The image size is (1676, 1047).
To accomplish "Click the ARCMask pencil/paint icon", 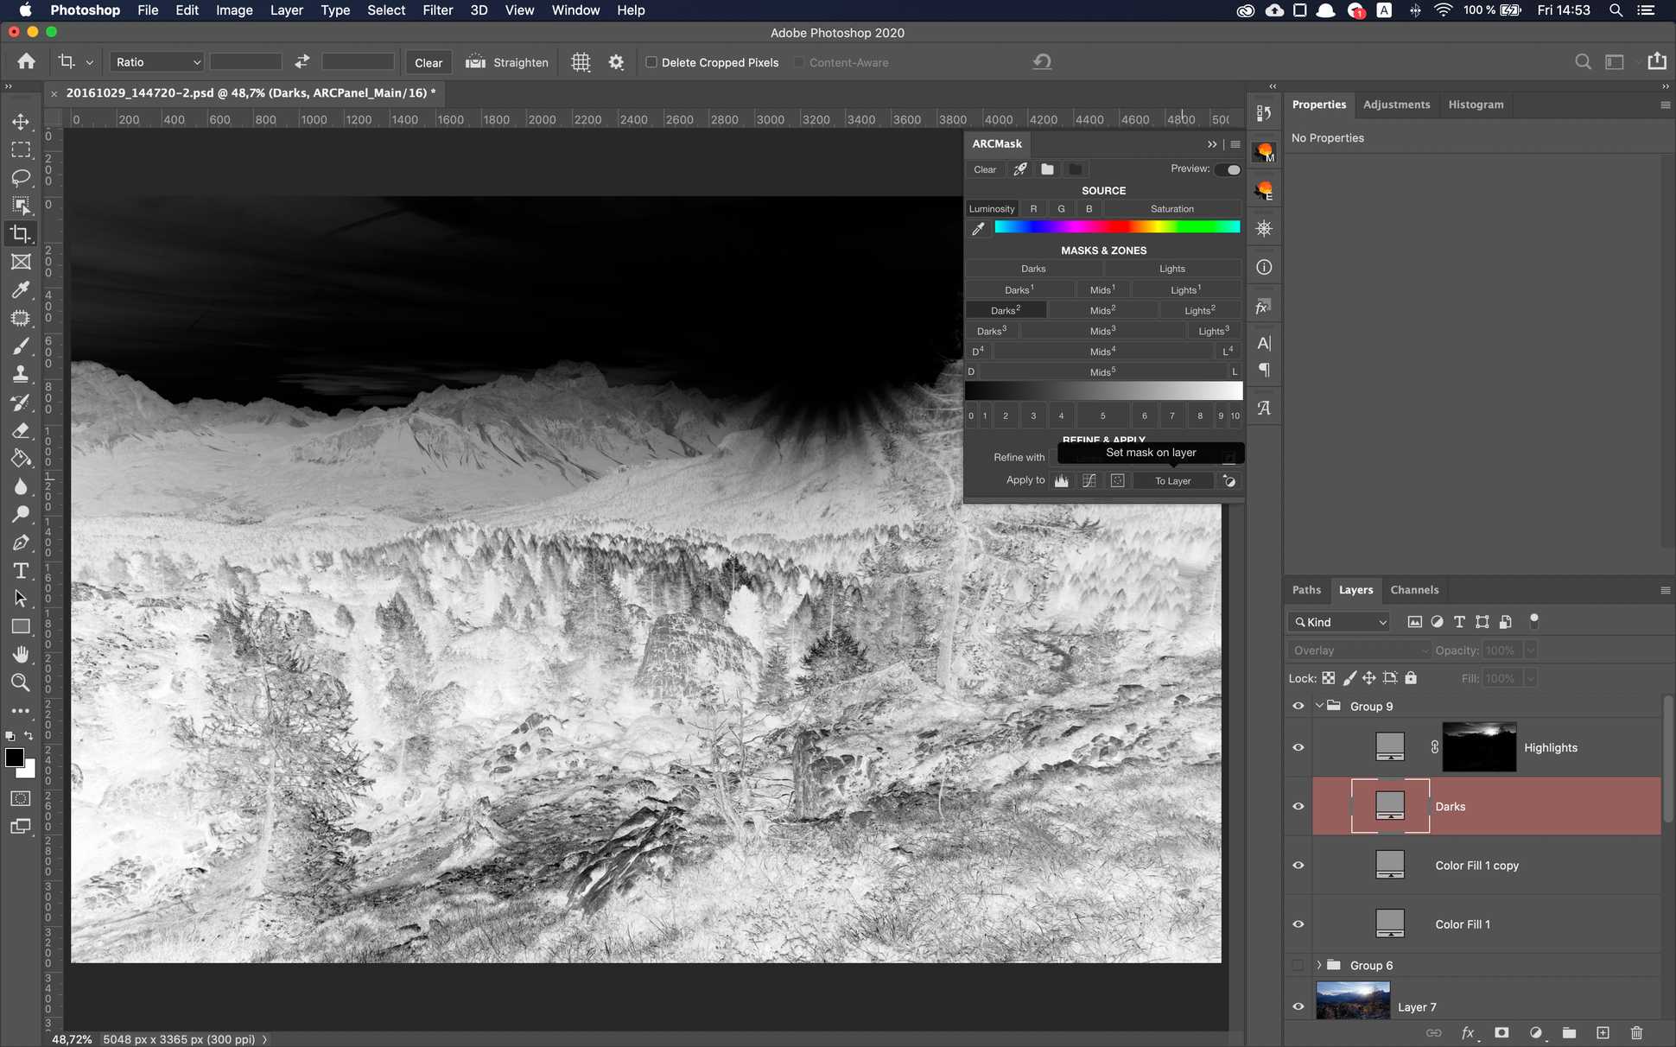I will 1019,168.
